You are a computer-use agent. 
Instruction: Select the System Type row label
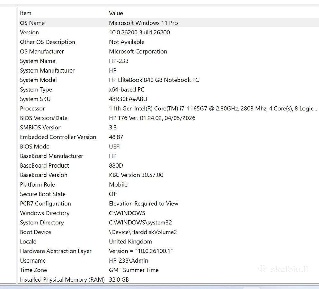[36, 90]
